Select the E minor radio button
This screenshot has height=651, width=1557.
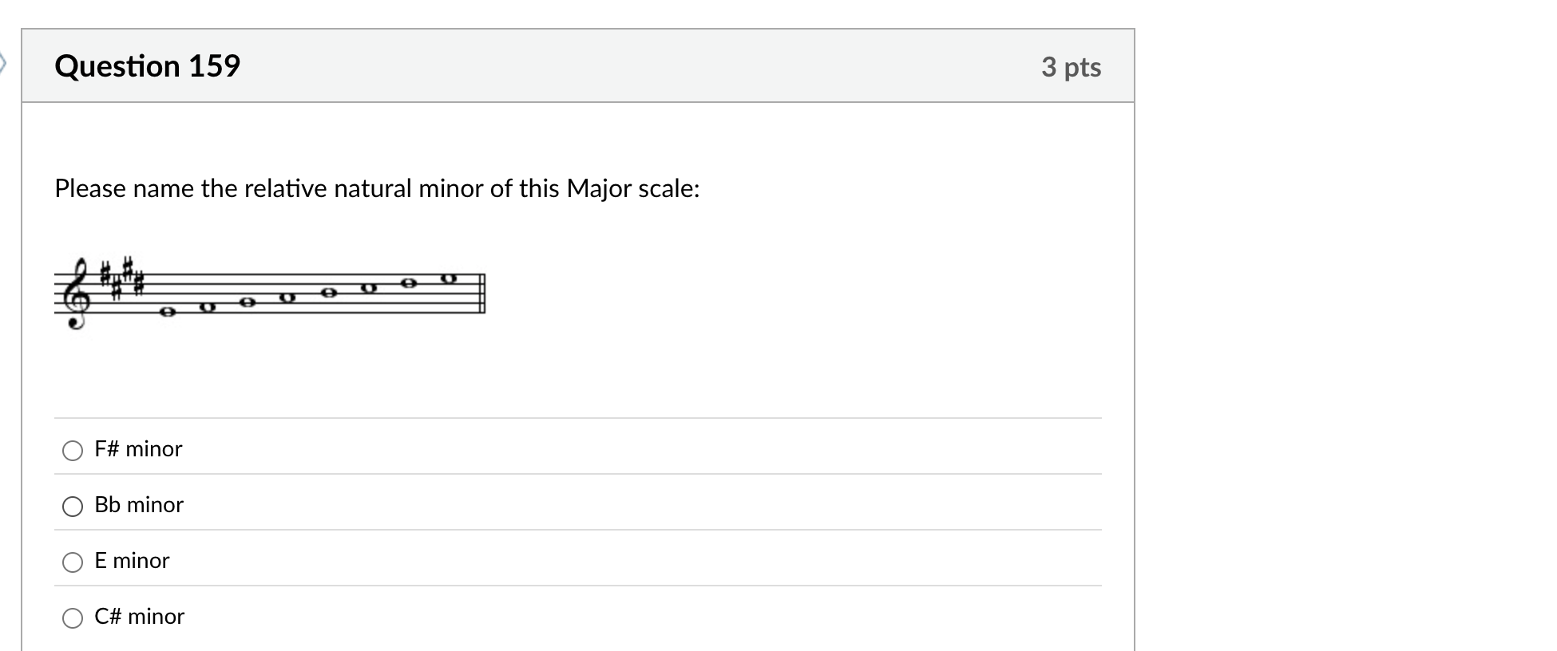[x=73, y=562]
